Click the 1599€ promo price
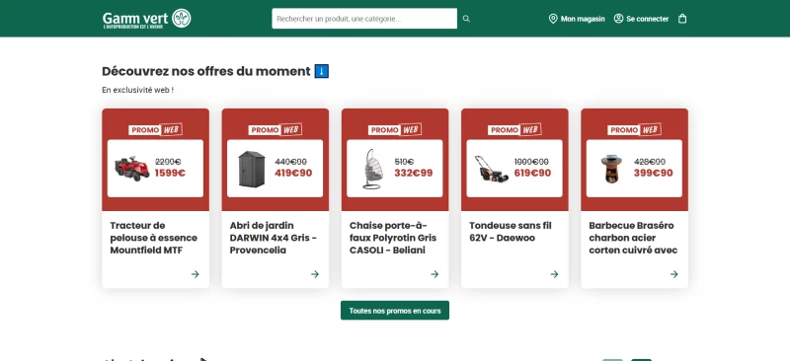Image resolution: width=790 pixels, height=361 pixels. (x=170, y=174)
